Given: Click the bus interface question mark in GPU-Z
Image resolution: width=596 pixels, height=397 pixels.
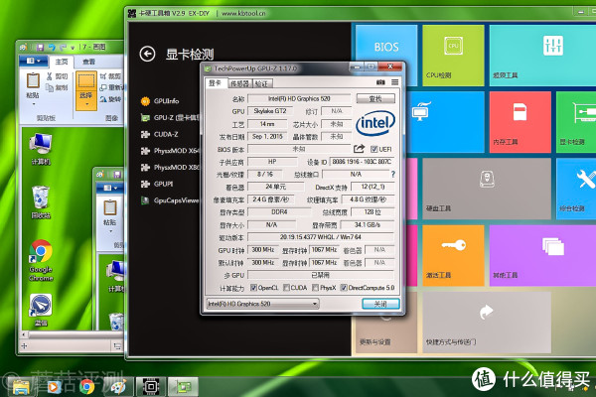Looking at the screenshot, I should pyautogui.click(x=393, y=174).
